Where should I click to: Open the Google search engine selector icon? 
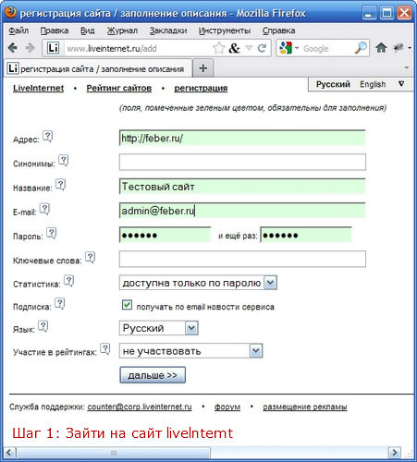pyautogui.click(x=286, y=48)
